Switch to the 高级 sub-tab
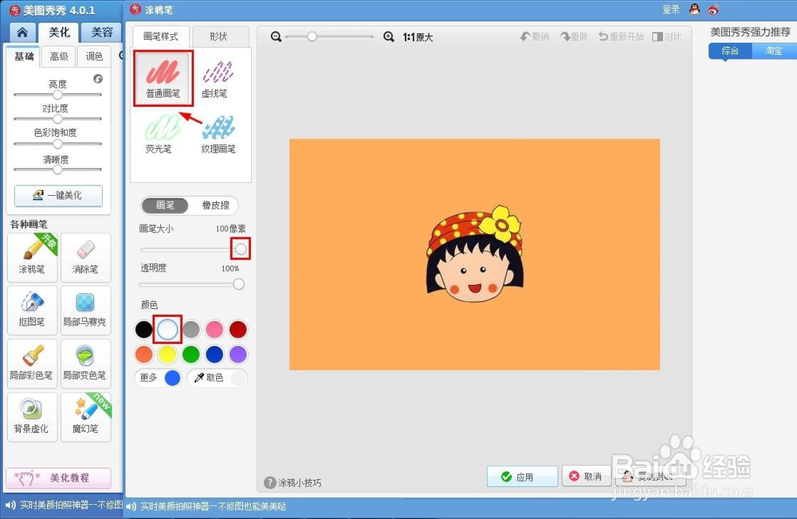797x519 pixels. click(59, 57)
